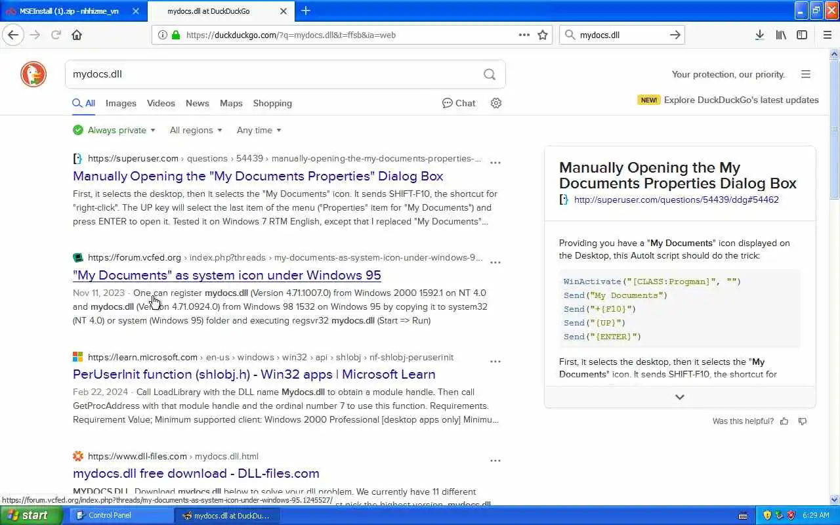Open Manually Opening My Documents Properties result
840x525 pixels.
coord(258,176)
